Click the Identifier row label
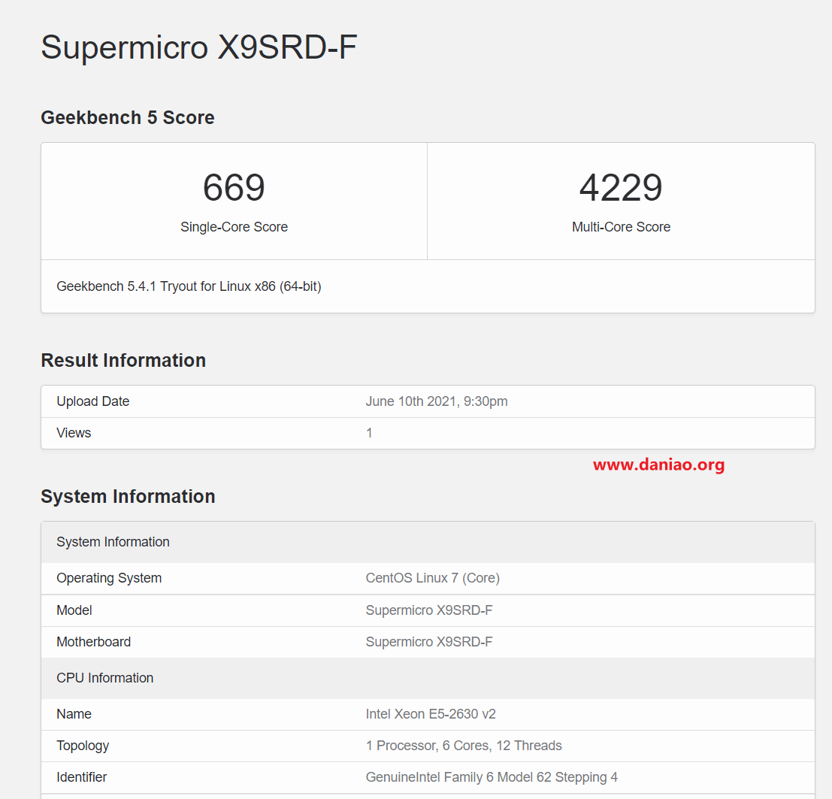832x799 pixels. coord(82,777)
